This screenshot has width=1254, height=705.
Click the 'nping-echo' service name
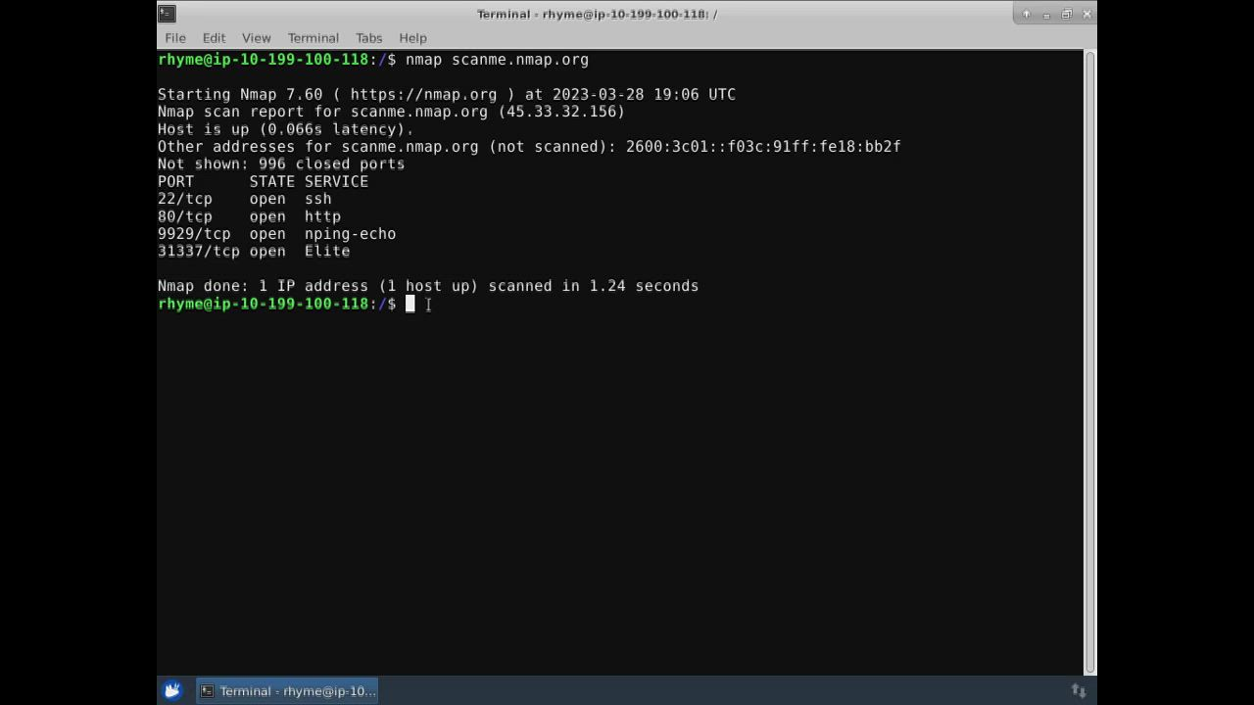350,234
